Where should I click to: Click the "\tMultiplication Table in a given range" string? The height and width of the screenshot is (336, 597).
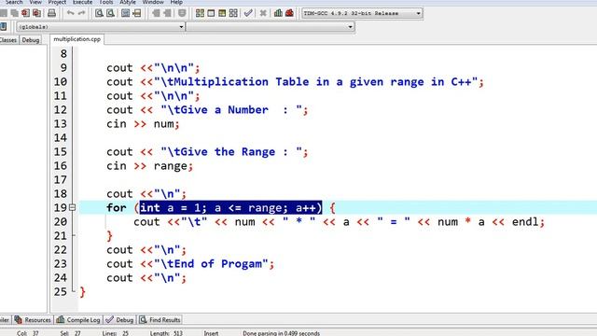tap(316, 82)
